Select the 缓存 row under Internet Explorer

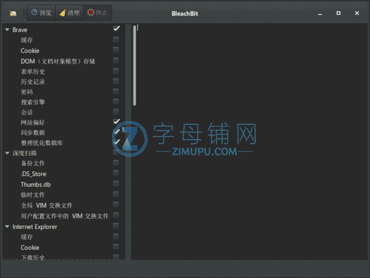(27, 237)
